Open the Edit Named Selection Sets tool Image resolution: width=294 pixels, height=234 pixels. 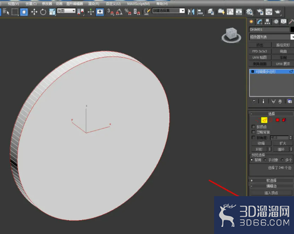tap(147, 12)
